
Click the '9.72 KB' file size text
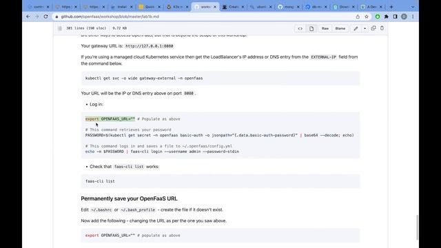coord(119,28)
